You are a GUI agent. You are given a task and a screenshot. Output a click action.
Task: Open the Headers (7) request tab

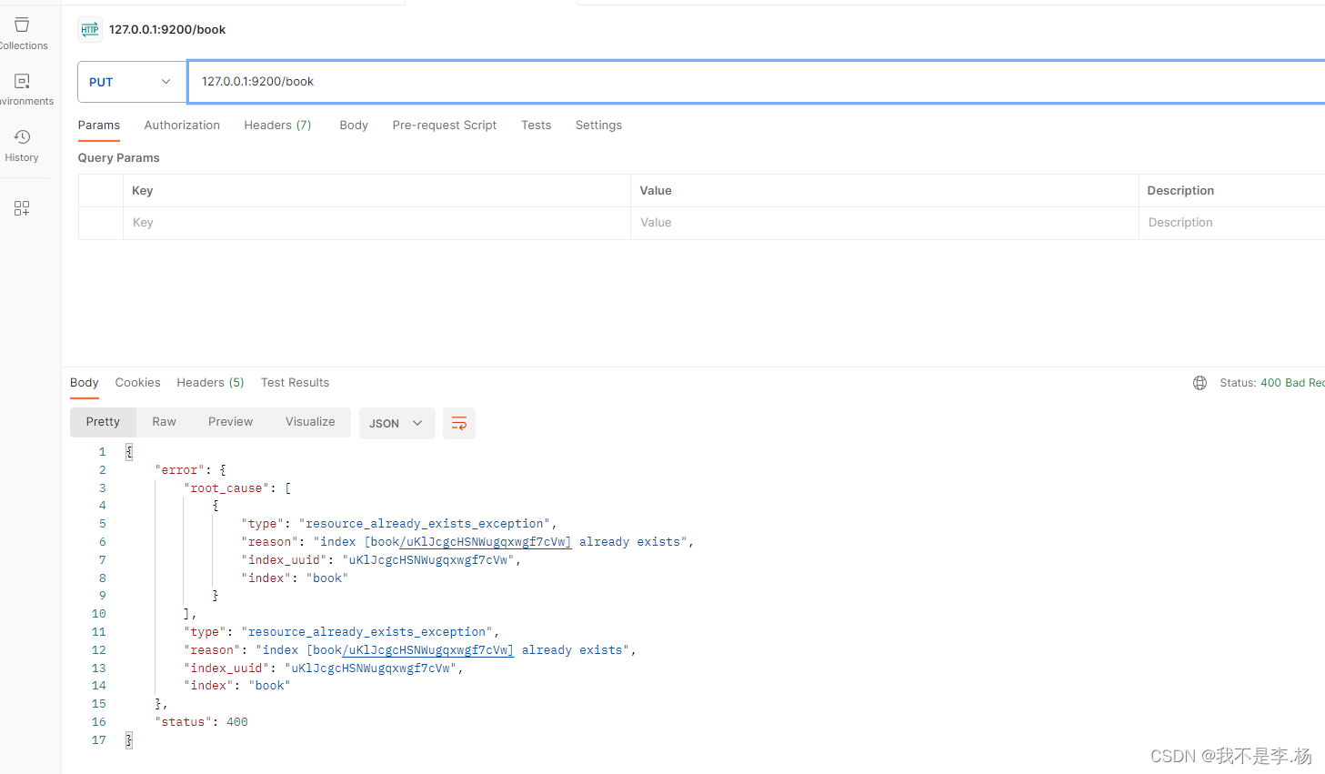pyautogui.click(x=277, y=126)
